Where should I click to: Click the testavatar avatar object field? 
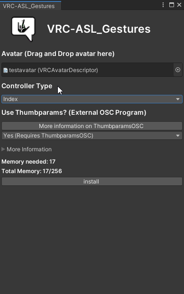[x=88, y=70]
